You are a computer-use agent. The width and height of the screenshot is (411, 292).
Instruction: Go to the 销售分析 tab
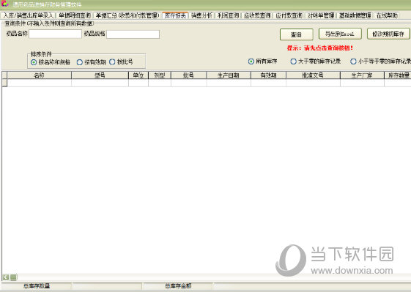point(201,15)
